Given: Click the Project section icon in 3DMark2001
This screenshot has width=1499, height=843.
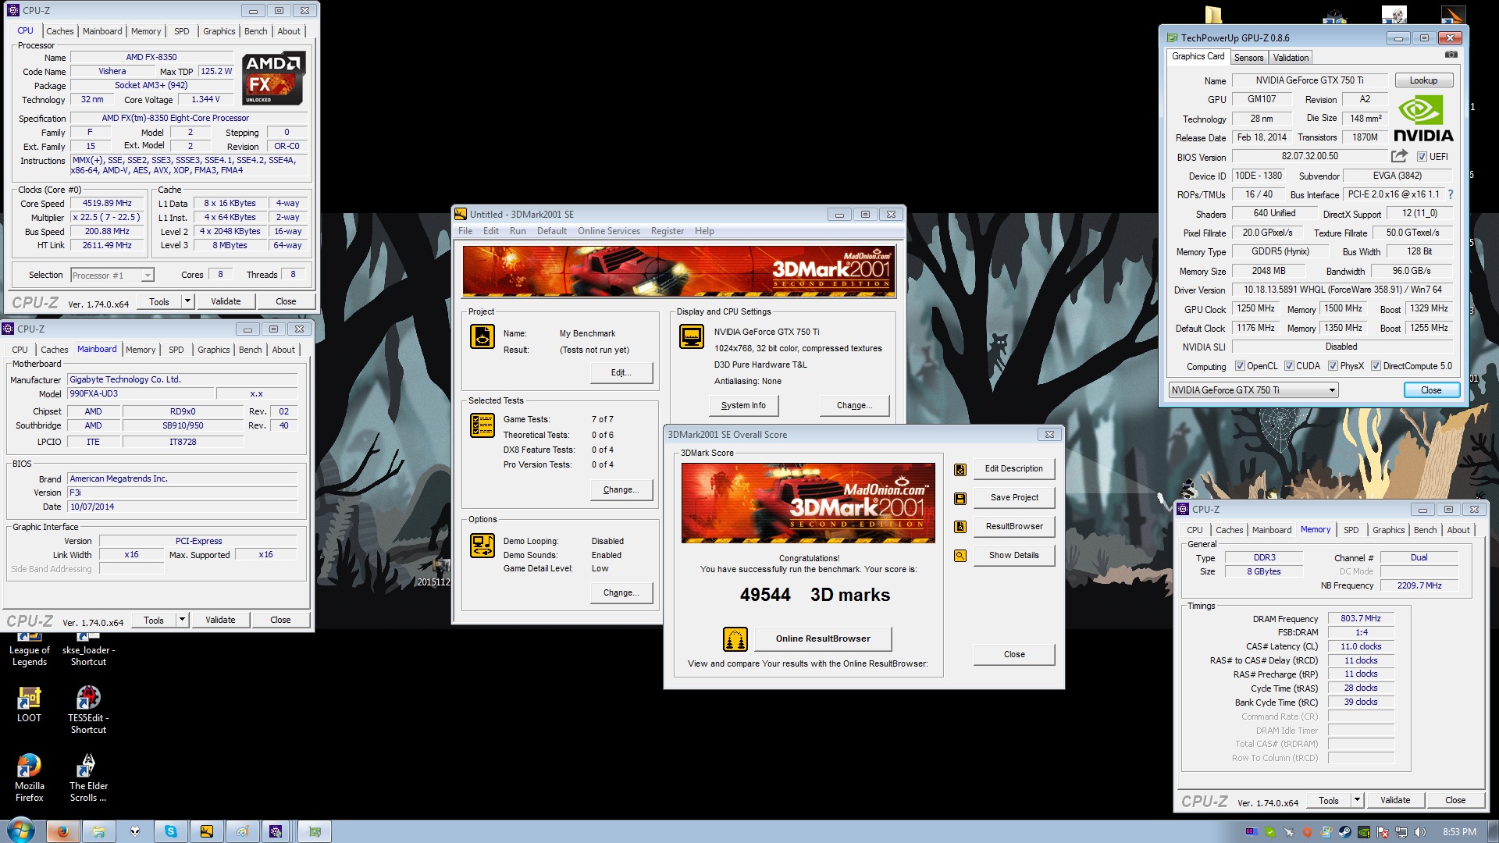Looking at the screenshot, I should pyautogui.click(x=482, y=336).
